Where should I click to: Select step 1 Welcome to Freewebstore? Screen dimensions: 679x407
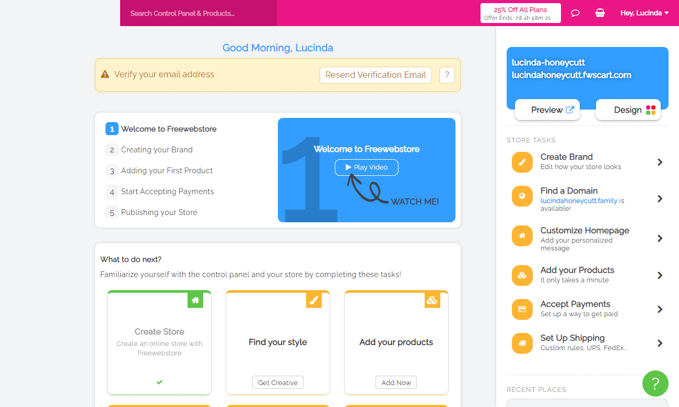click(x=161, y=129)
